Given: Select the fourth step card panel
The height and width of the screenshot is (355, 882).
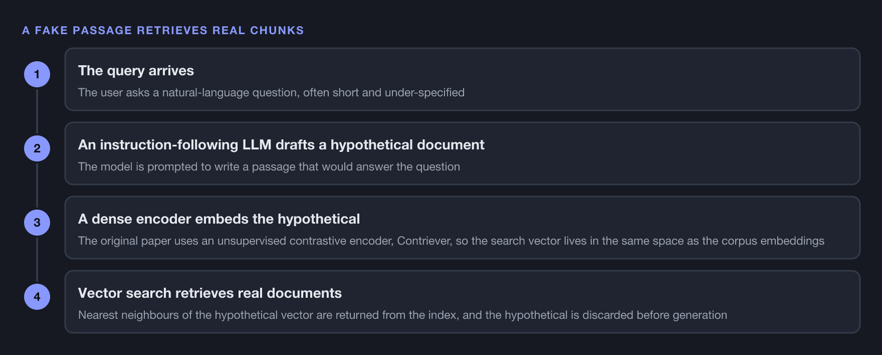Looking at the screenshot, I should click(x=462, y=302).
